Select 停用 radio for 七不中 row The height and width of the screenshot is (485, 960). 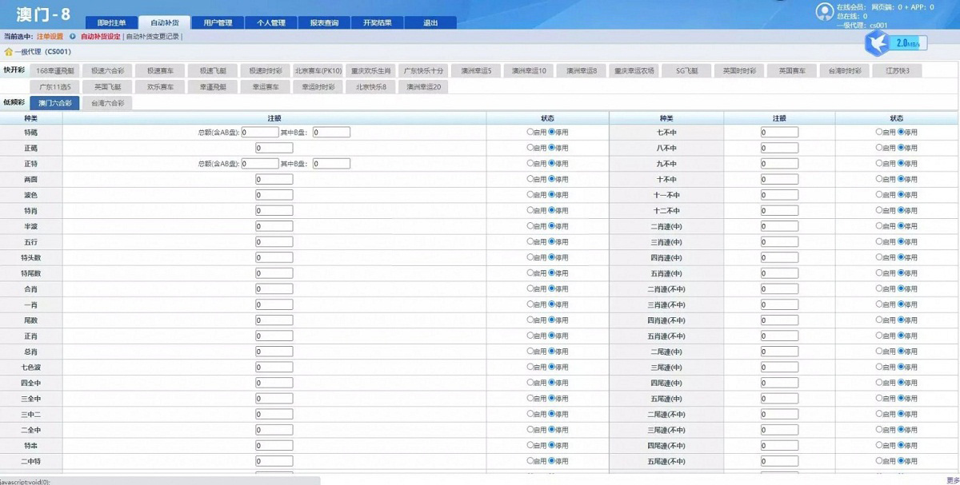tap(901, 133)
